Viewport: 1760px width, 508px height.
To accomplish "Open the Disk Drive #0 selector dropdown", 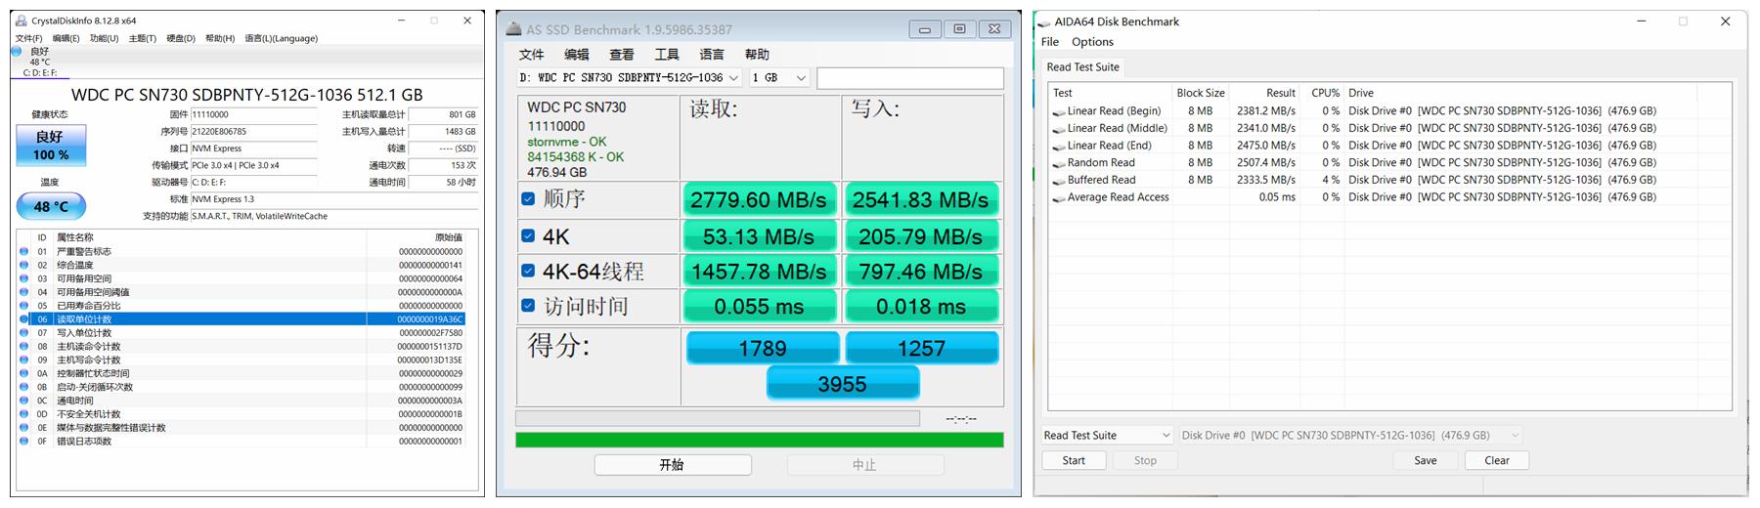I will (x=1350, y=436).
